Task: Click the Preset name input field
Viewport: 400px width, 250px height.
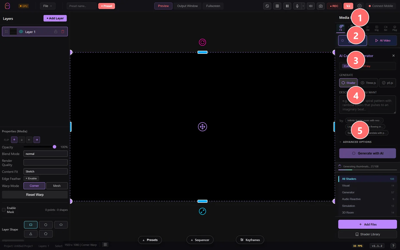Action: [x=82, y=6]
